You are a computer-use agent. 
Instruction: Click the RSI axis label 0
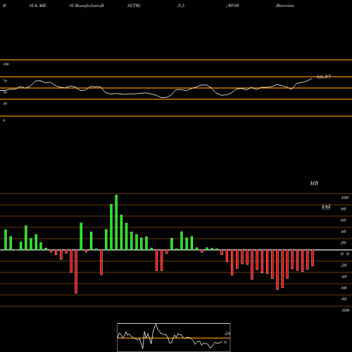pyautogui.click(x=4, y=120)
